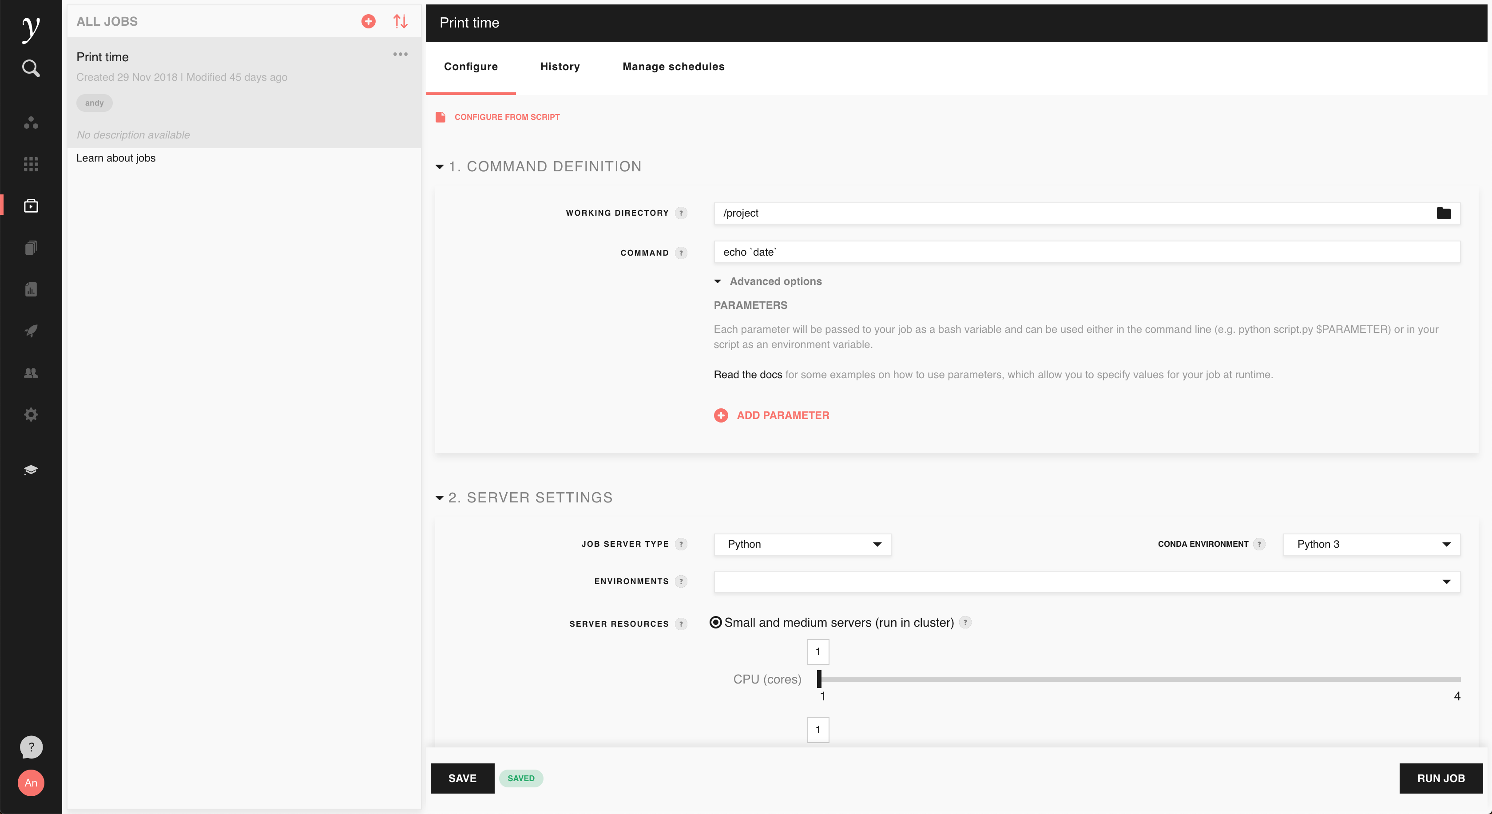Screen dimensions: 1492x814
Task: Select Small and medium servers radio button
Action: pyautogui.click(x=716, y=622)
